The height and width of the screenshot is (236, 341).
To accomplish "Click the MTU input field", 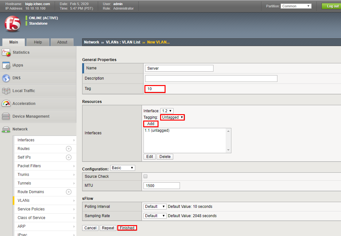I will pyautogui.click(x=162, y=186).
